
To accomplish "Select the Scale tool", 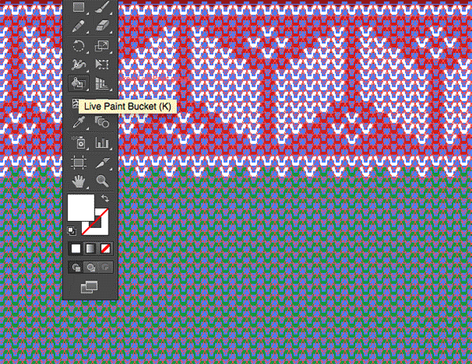I will [102, 46].
